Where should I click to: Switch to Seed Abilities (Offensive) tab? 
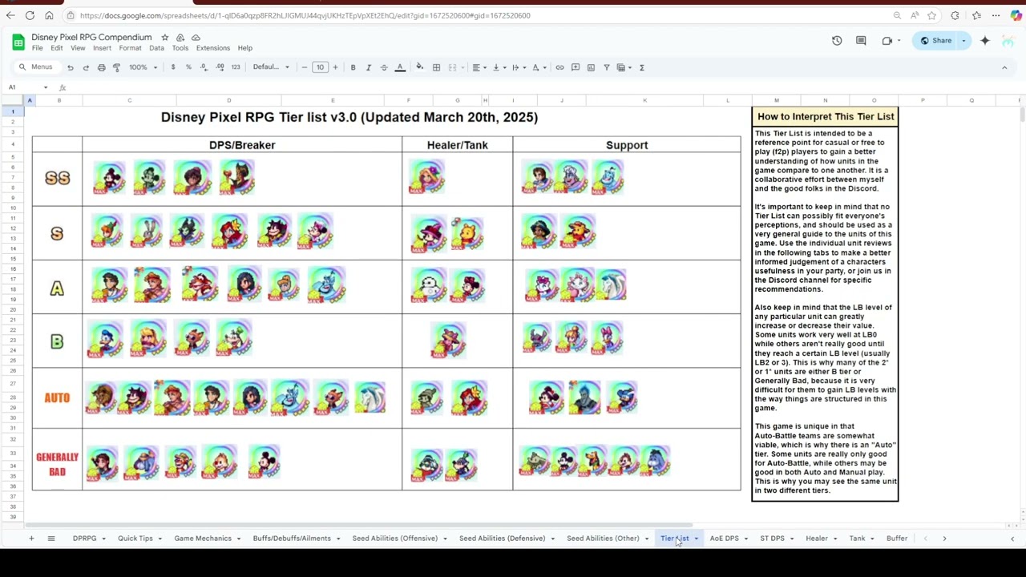[x=394, y=539]
